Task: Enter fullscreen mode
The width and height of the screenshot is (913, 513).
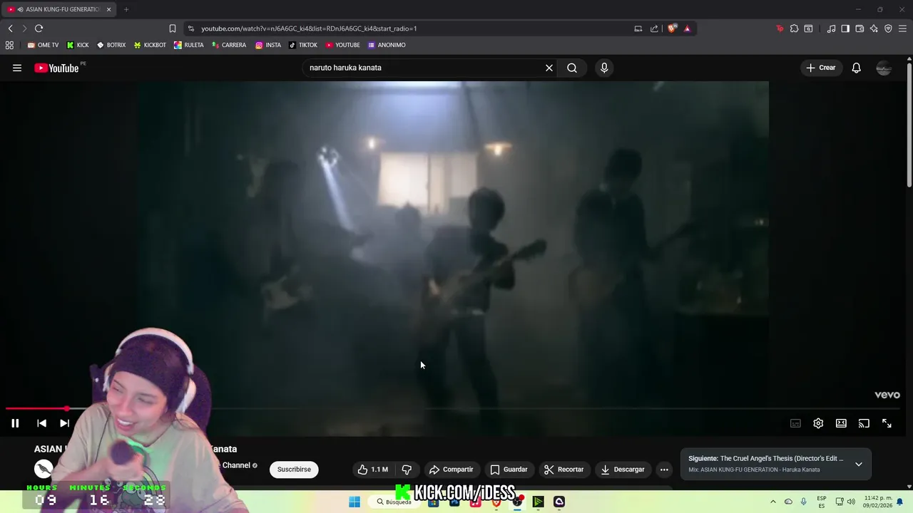Action: point(887,423)
